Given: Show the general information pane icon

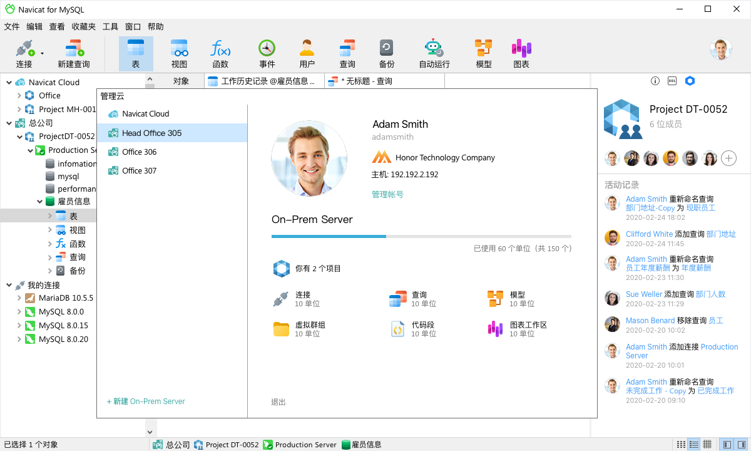Looking at the screenshot, I should pyautogui.click(x=655, y=81).
